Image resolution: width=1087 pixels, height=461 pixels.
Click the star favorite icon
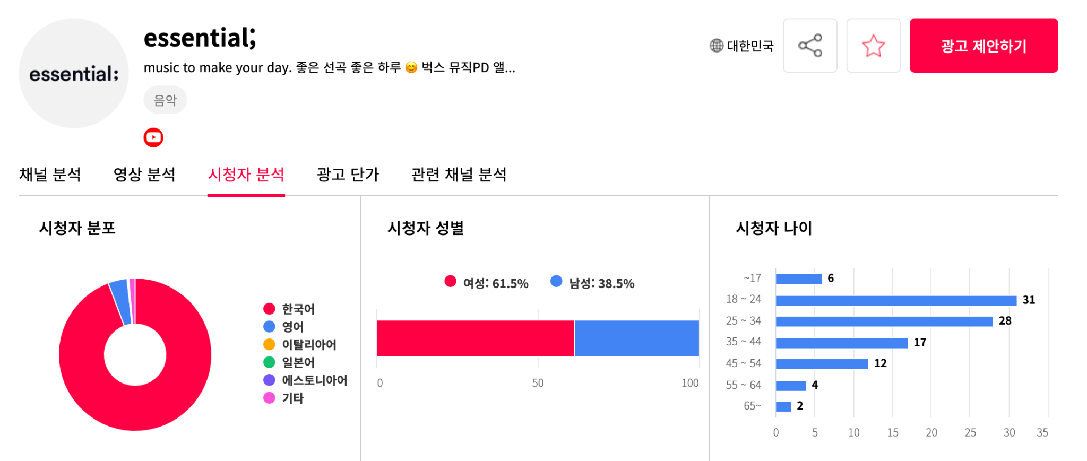point(873,46)
